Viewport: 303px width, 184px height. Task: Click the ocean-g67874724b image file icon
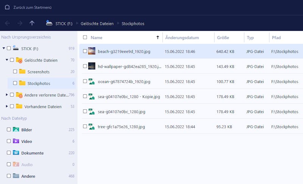[92, 81]
